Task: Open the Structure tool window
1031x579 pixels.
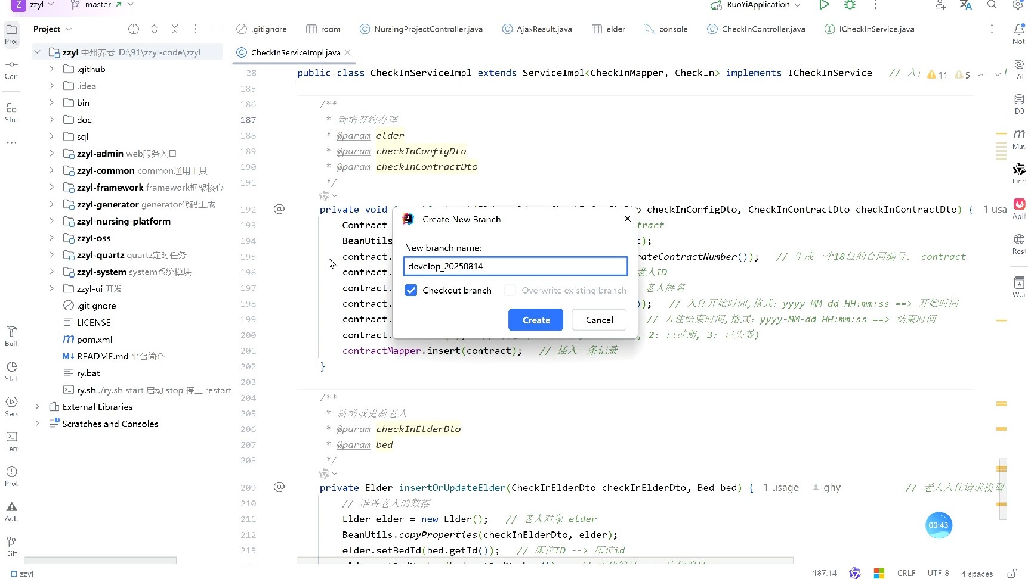Action: pos(11,108)
